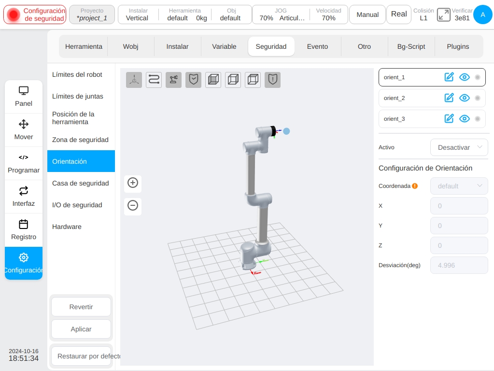Screen dimensions: 494x371
Task: Open the Activo Desactivar dropdown
Action: coord(459,147)
